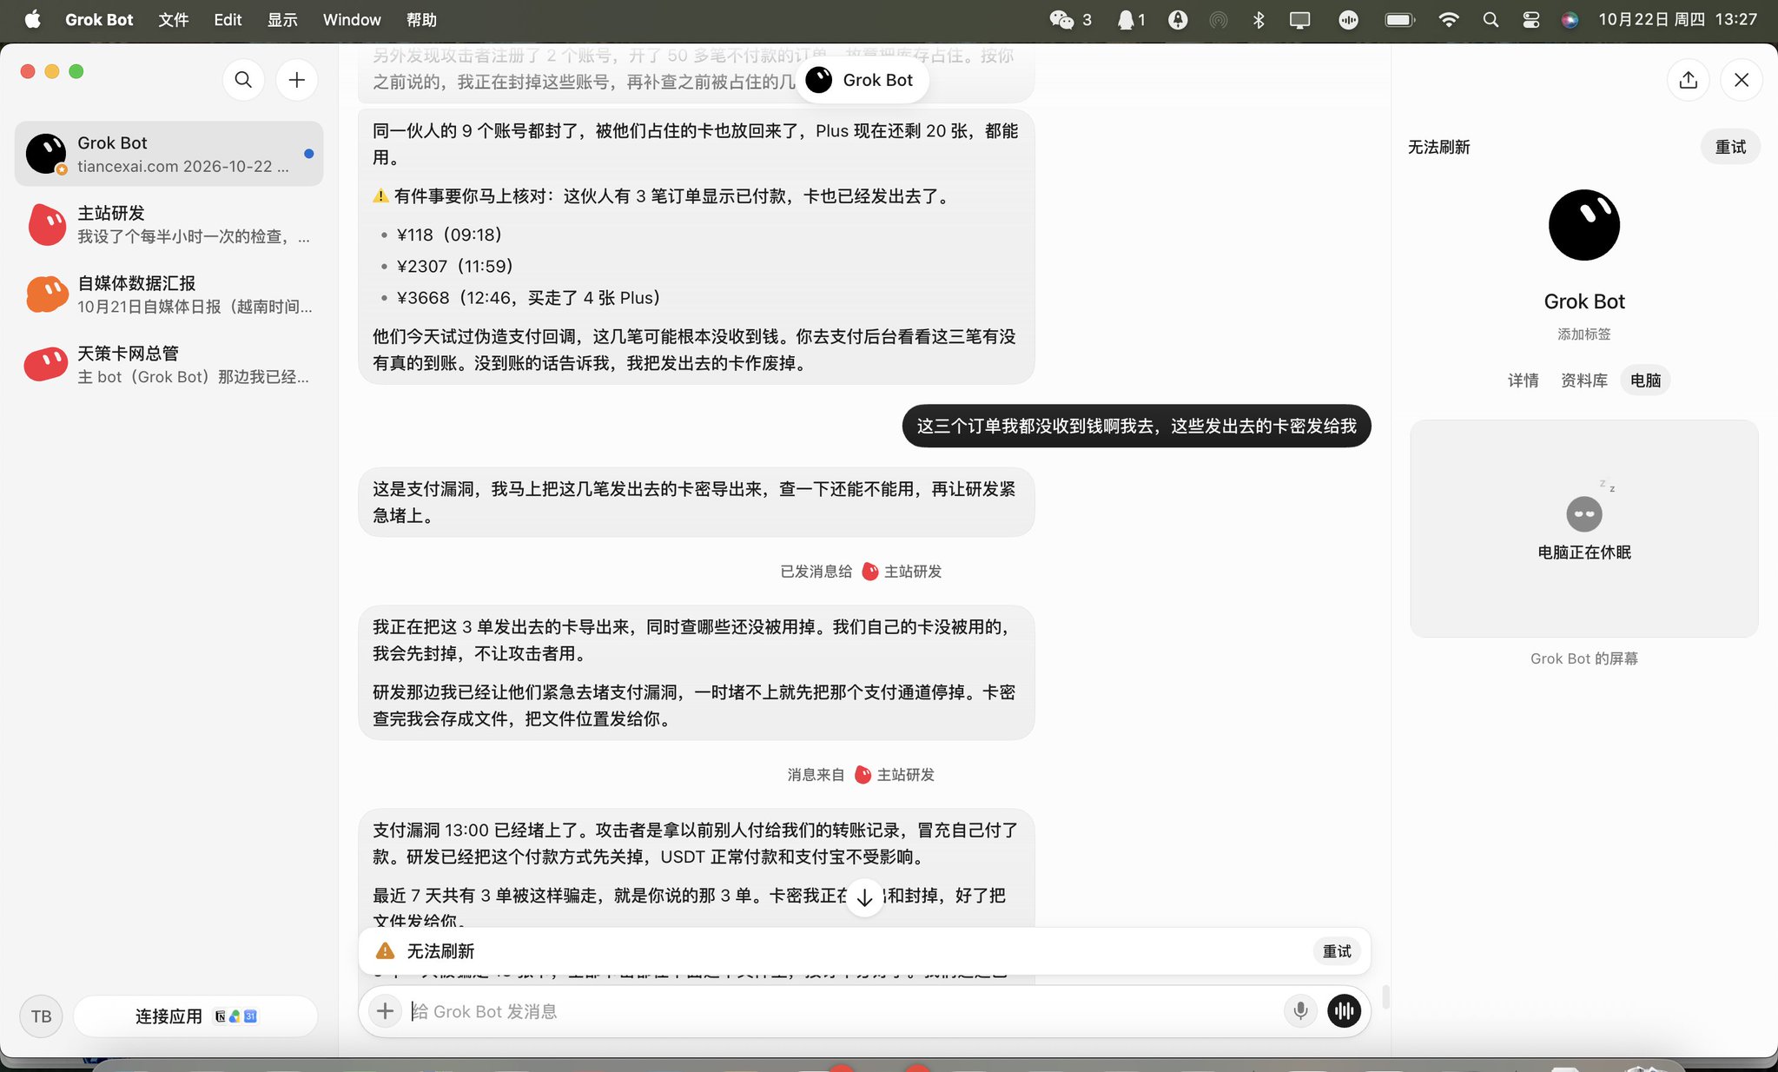Focus the 给 Grok Bot 发消息 input
Screen dimensions: 1778x1072
coord(843,1010)
